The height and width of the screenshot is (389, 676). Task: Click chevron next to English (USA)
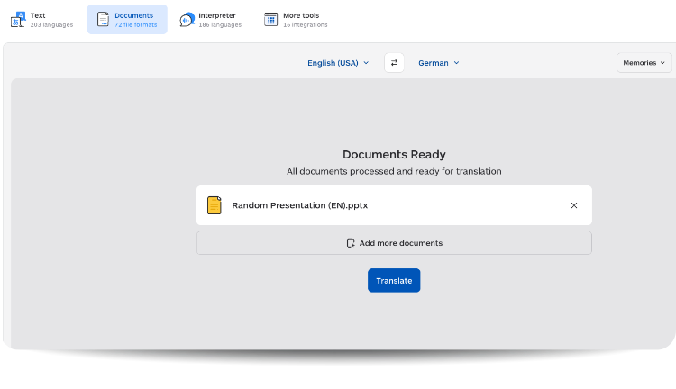click(366, 63)
